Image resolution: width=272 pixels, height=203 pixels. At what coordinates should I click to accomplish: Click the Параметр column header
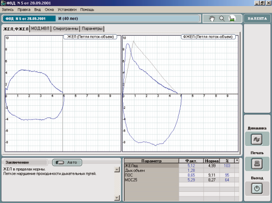coord(151,161)
